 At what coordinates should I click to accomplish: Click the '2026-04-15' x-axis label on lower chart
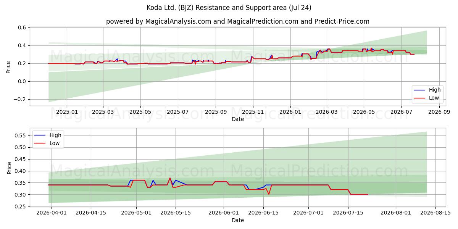pos(91,213)
